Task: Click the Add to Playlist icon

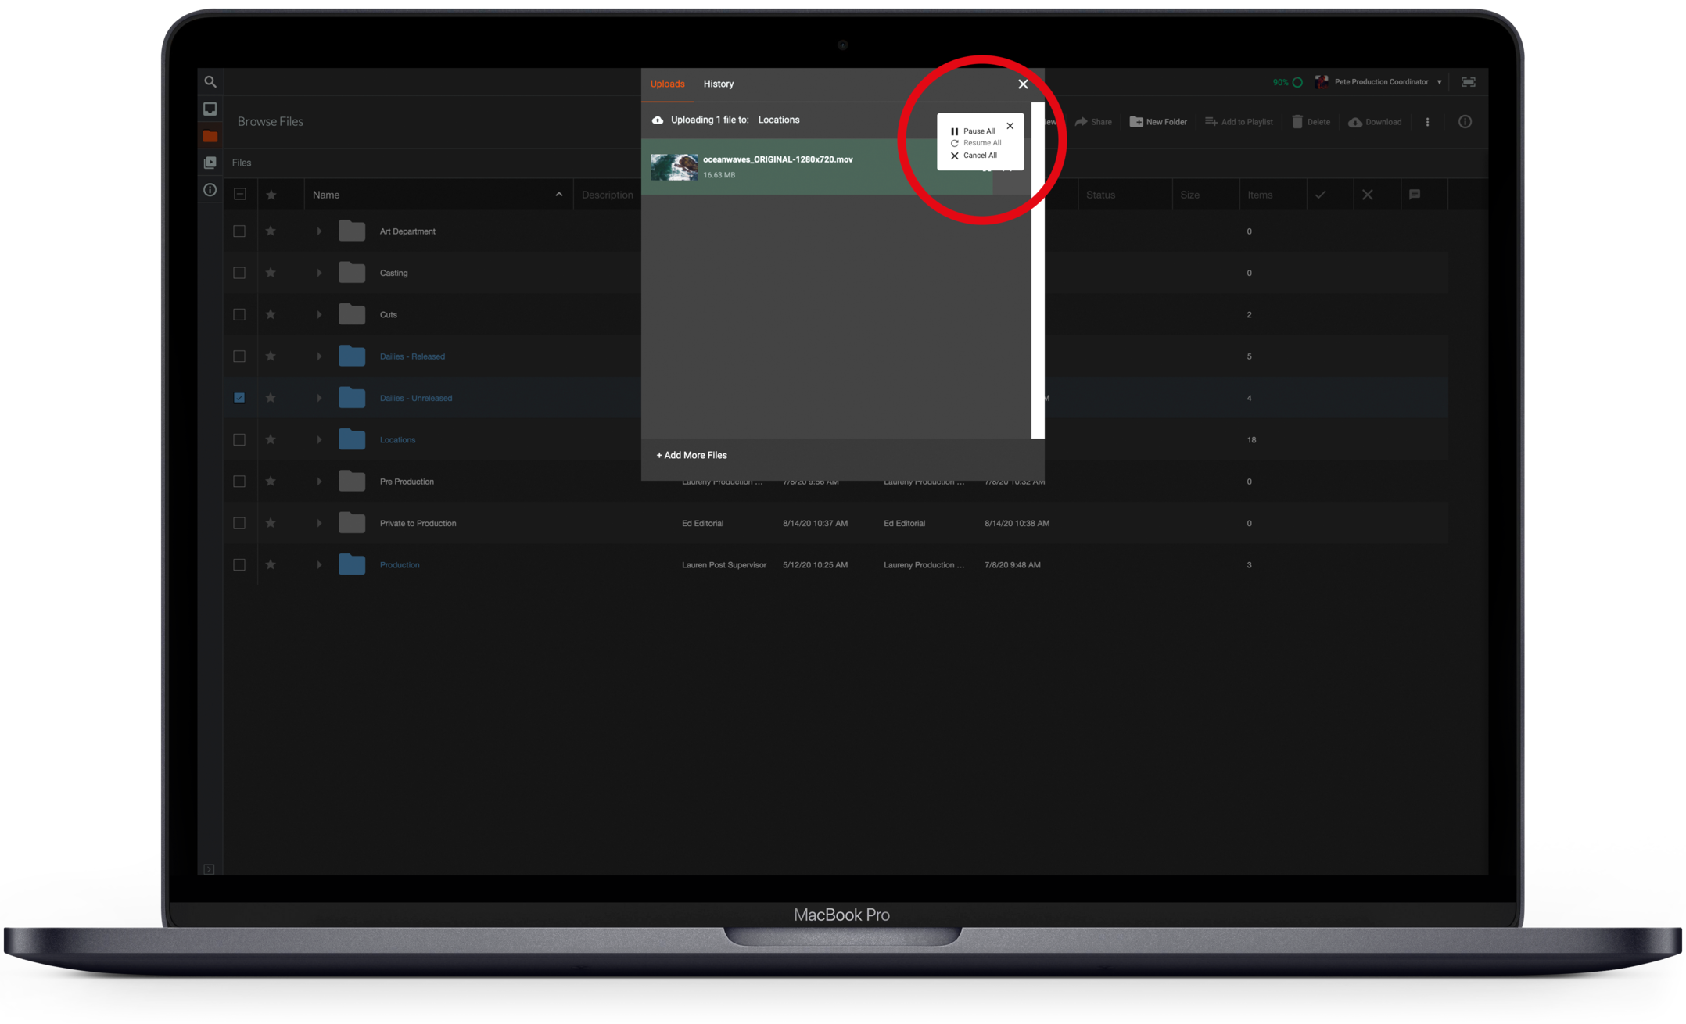Action: [x=1211, y=122]
